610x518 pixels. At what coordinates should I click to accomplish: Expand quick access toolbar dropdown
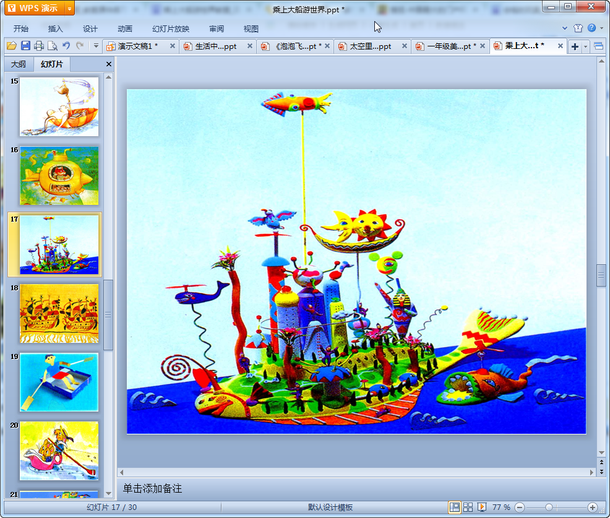click(96, 46)
